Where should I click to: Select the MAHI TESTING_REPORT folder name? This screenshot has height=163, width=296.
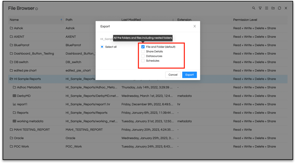[32, 129]
